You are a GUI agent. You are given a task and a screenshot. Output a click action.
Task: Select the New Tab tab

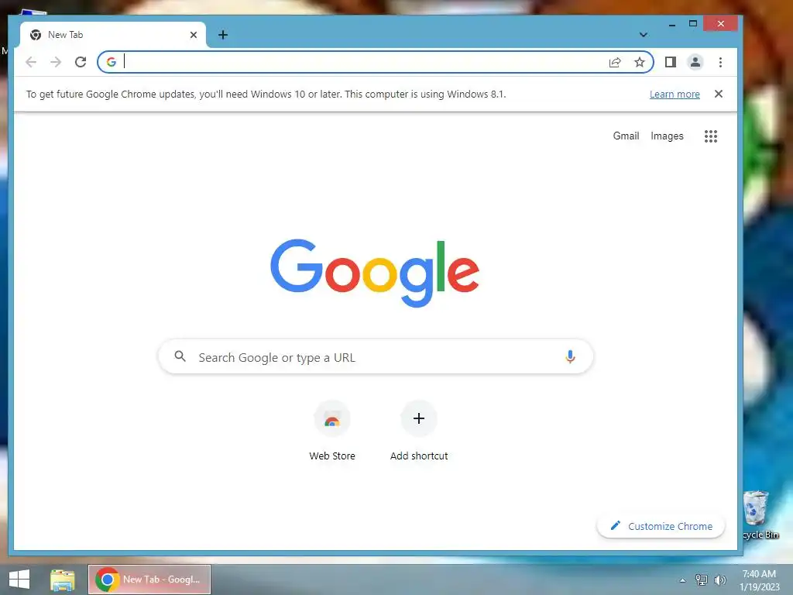(x=113, y=35)
